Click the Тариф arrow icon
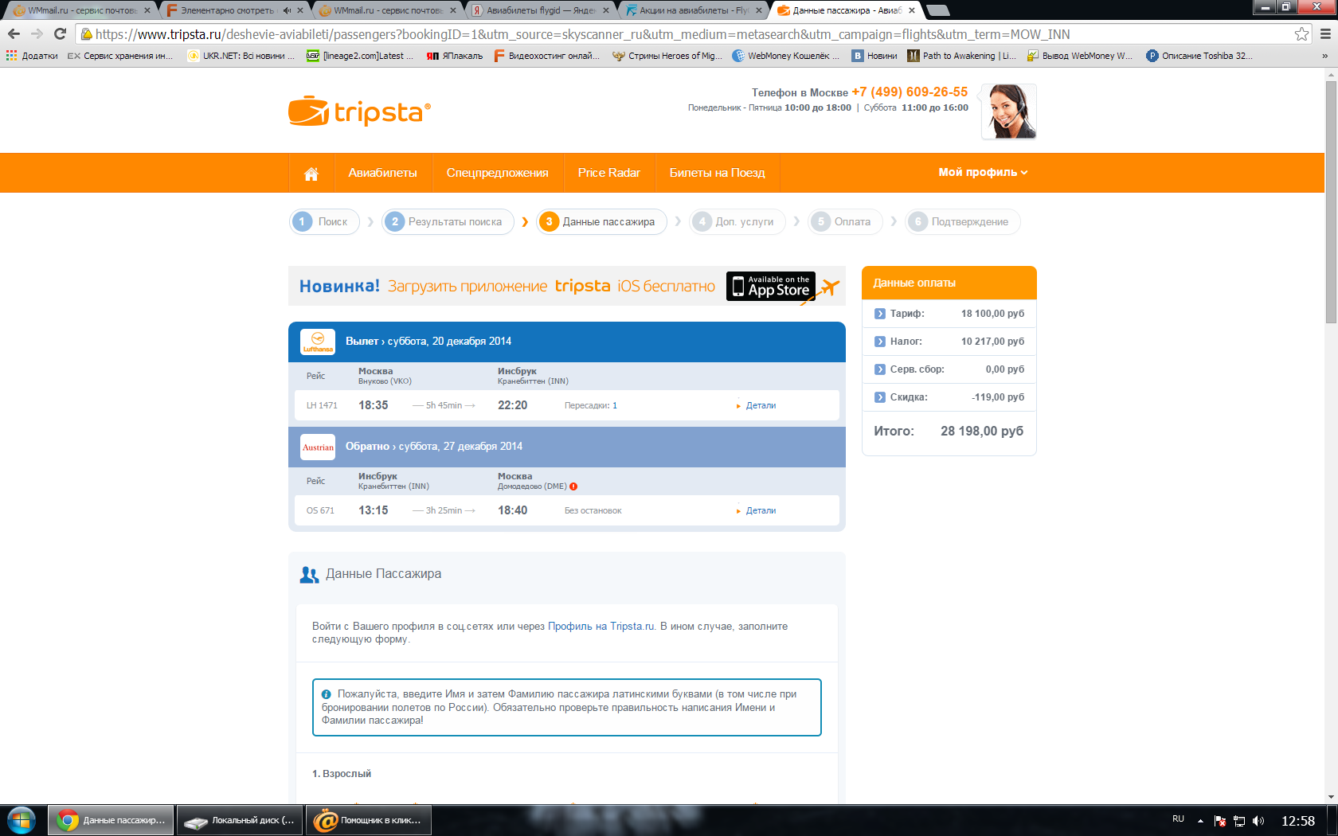 (879, 314)
